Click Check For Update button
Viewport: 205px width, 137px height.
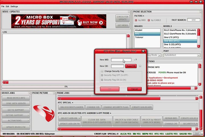(x=122, y=18)
